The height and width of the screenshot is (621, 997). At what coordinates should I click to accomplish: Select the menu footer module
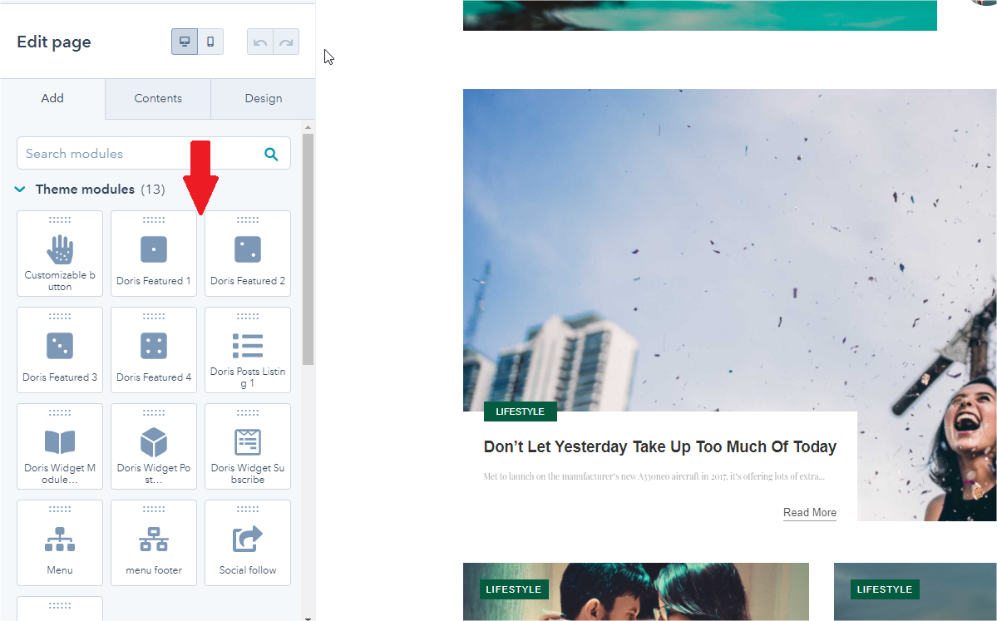pyautogui.click(x=154, y=543)
